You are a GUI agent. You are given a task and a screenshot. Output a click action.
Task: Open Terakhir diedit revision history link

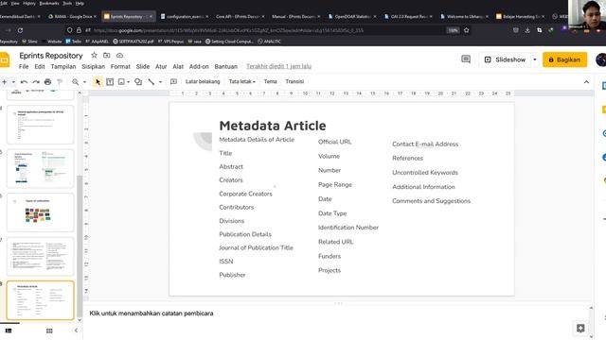tap(278, 67)
